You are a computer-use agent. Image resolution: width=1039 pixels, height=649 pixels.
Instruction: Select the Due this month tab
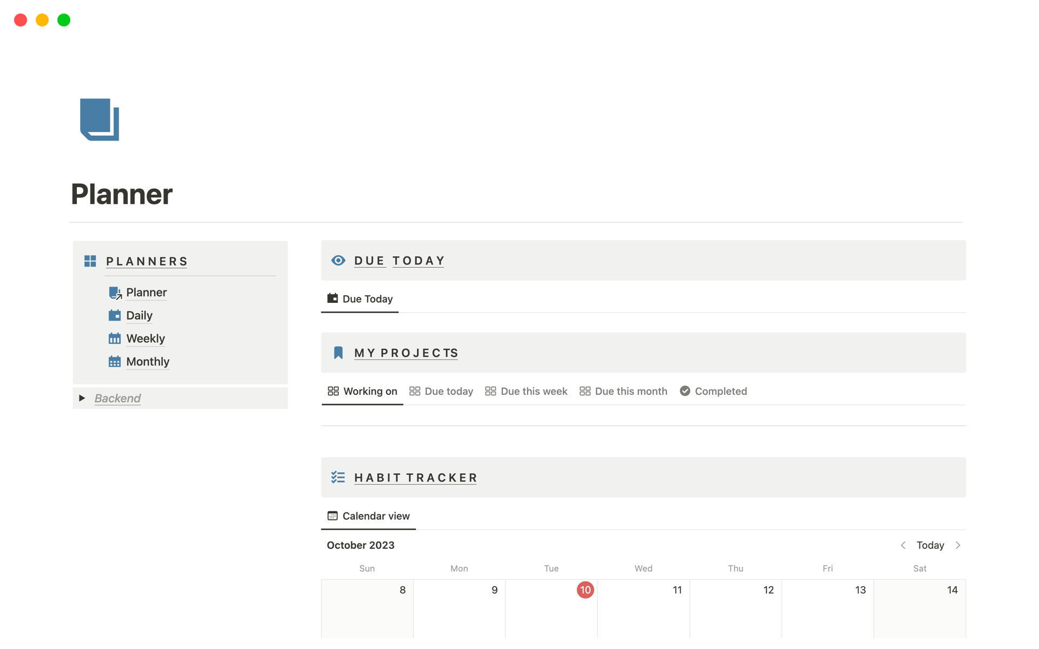[x=623, y=391]
